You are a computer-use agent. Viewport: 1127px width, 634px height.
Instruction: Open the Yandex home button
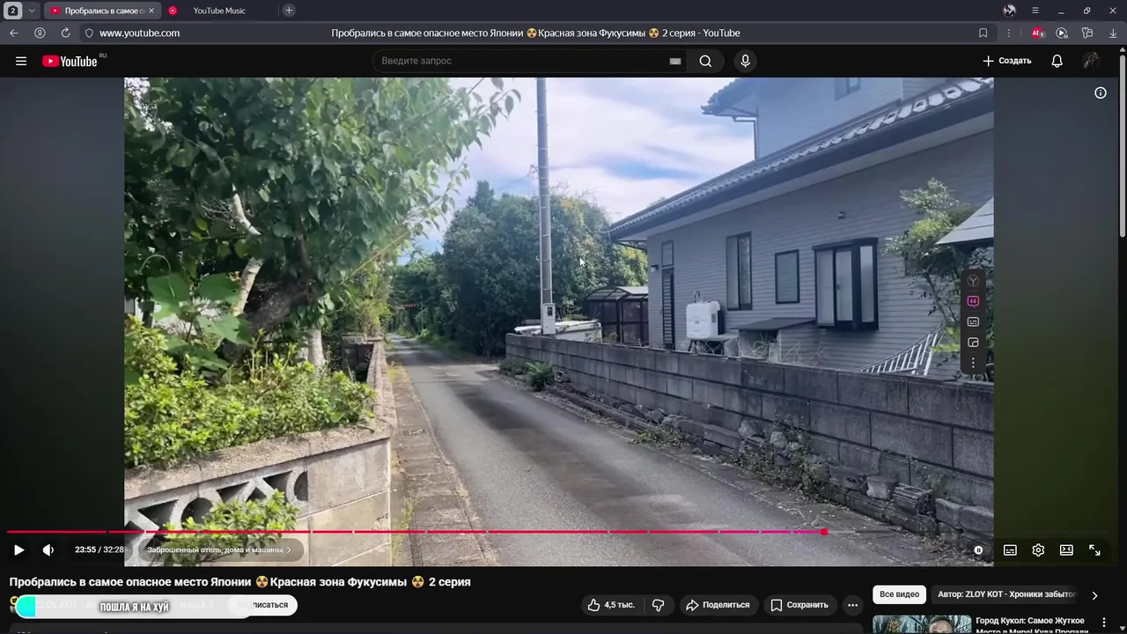tap(40, 33)
